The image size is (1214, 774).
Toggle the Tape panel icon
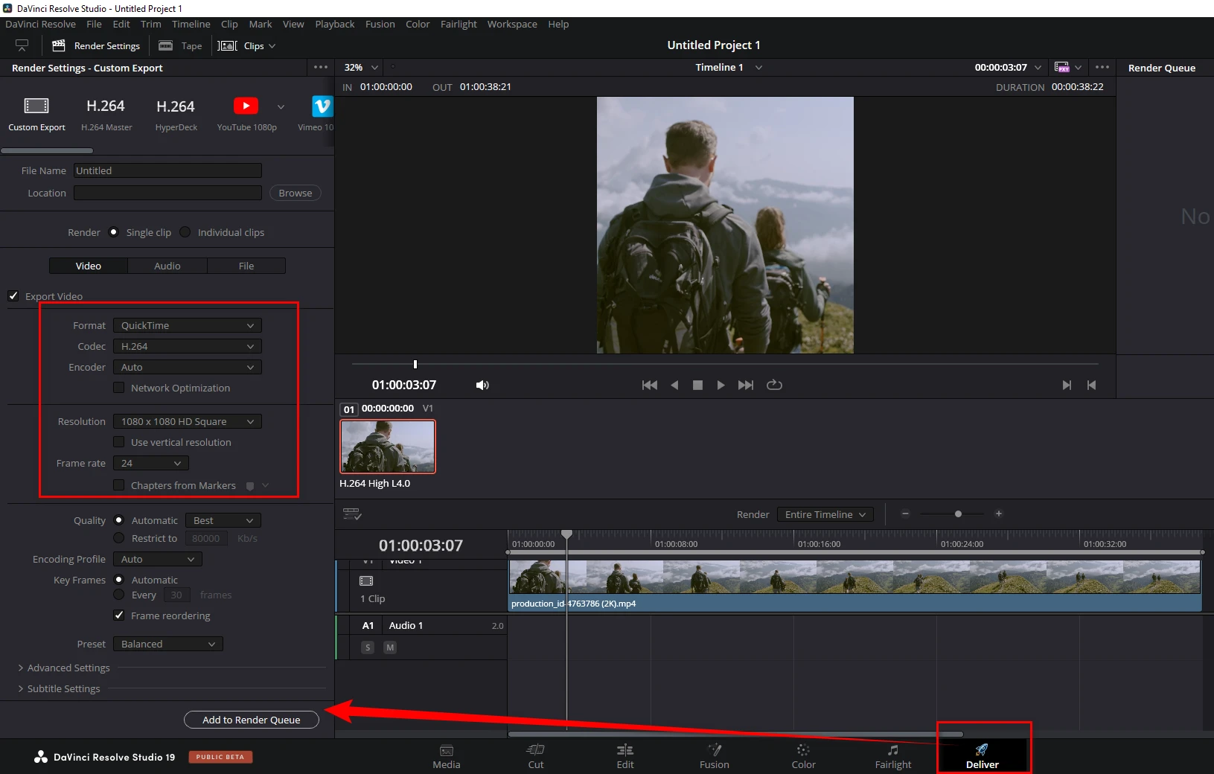click(166, 45)
